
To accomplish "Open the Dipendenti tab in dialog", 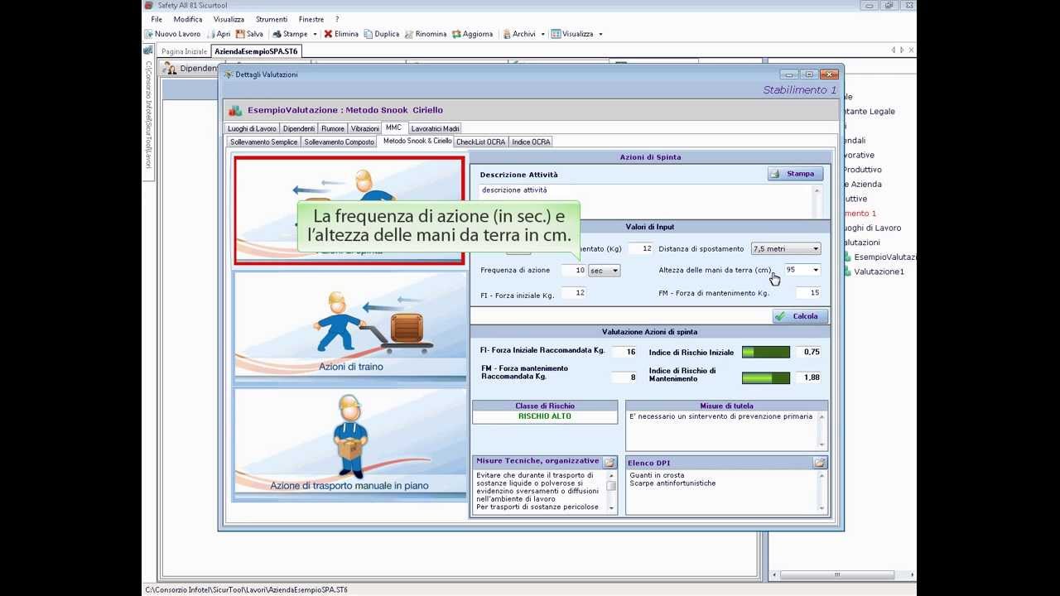I will pyautogui.click(x=299, y=128).
